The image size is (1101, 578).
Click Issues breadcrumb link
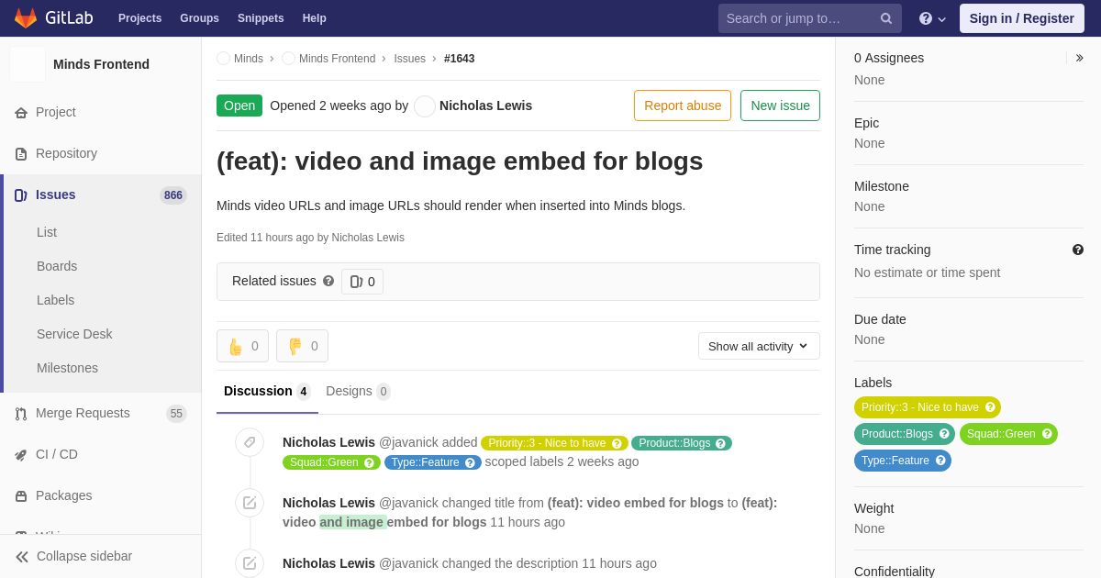click(409, 59)
